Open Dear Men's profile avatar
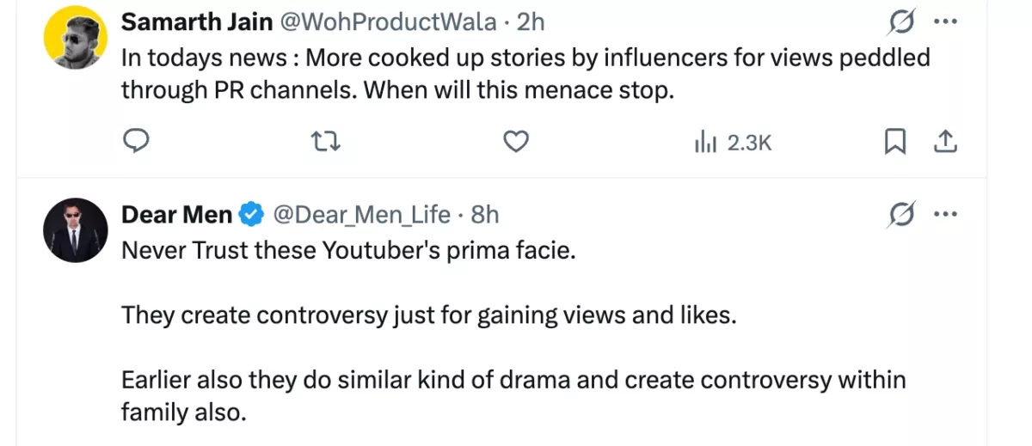 (75, 229)
